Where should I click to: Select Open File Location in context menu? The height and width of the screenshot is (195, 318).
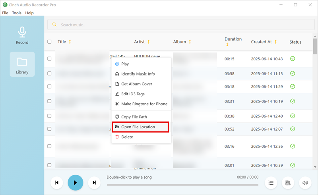pyautogui.click(x=138, y=127)
